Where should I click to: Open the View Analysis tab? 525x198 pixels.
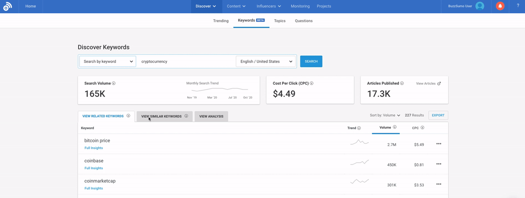[211, 116]
